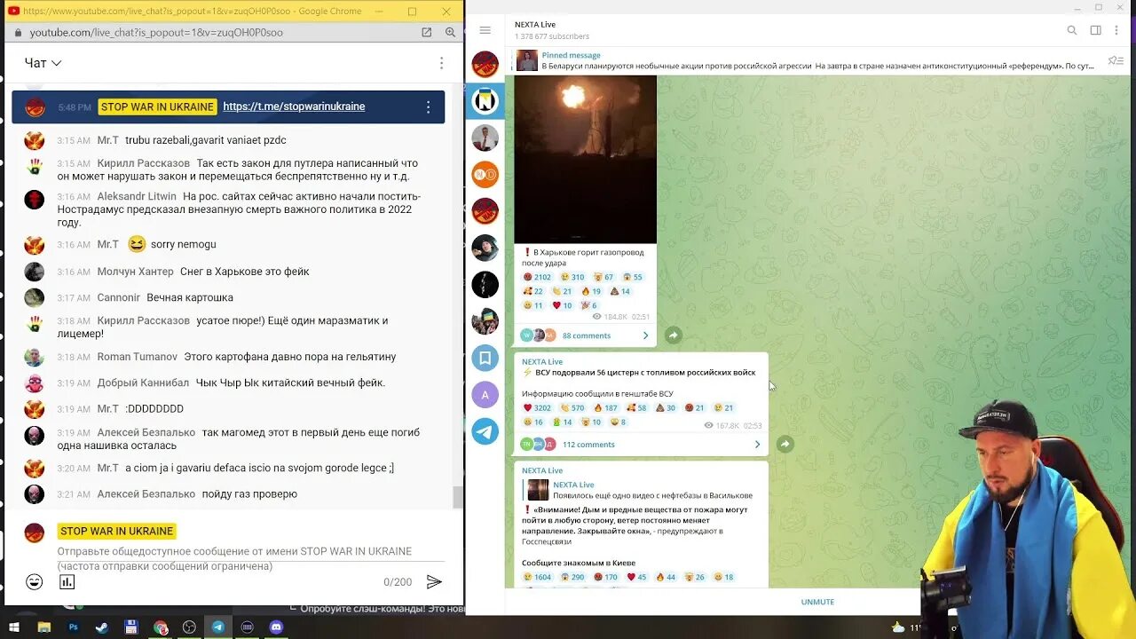Open the man in suit avatar chat

(x=485, y=138)
